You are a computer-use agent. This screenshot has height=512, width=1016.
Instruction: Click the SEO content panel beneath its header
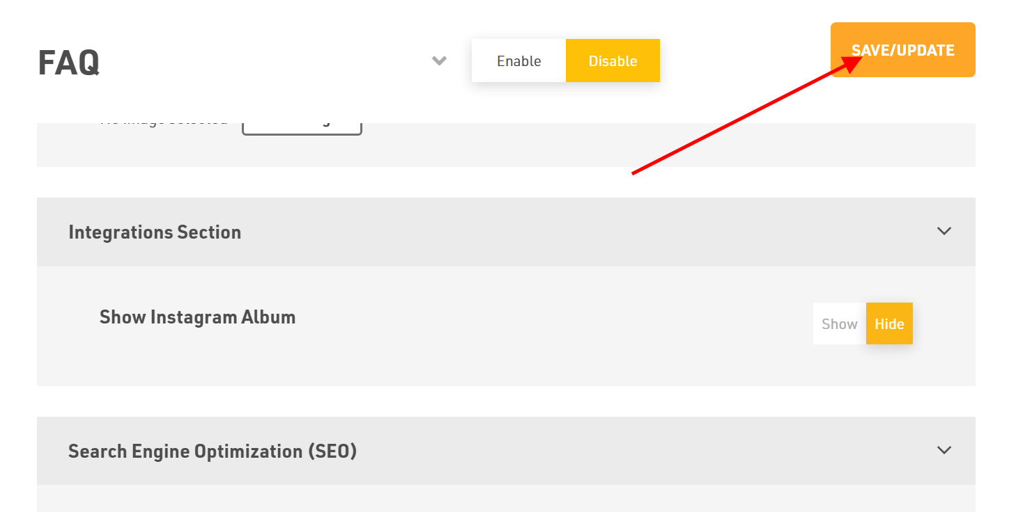[x=506, y=498]
